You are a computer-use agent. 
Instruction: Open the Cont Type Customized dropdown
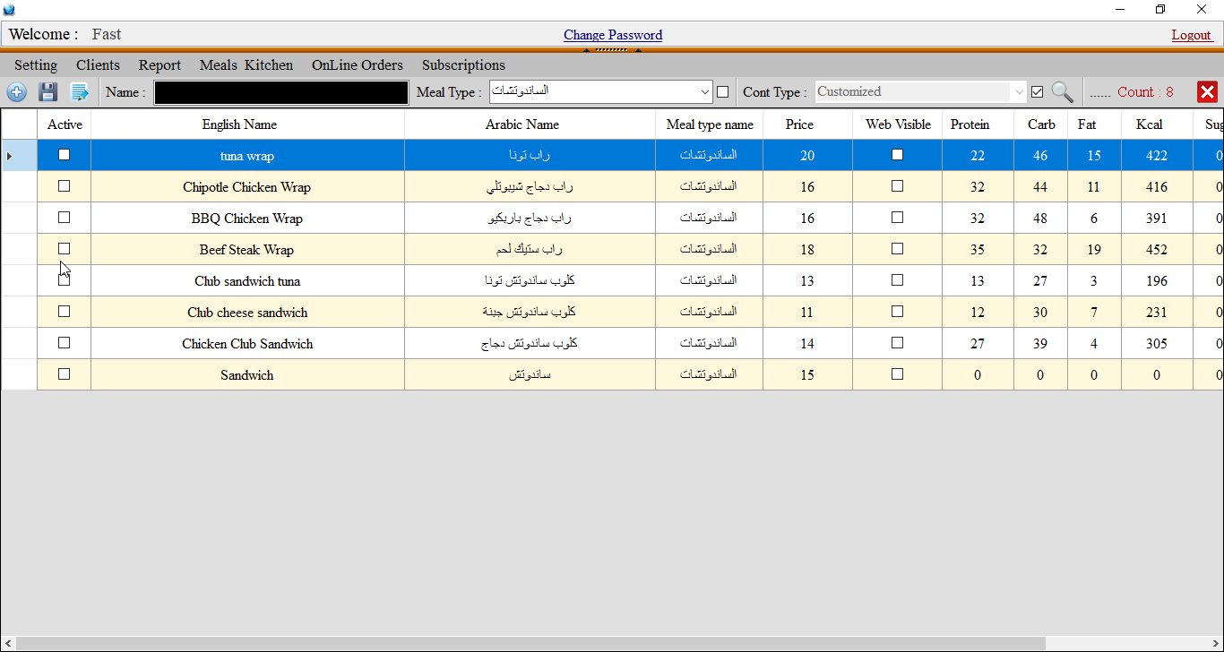(x=1019, y=91)
